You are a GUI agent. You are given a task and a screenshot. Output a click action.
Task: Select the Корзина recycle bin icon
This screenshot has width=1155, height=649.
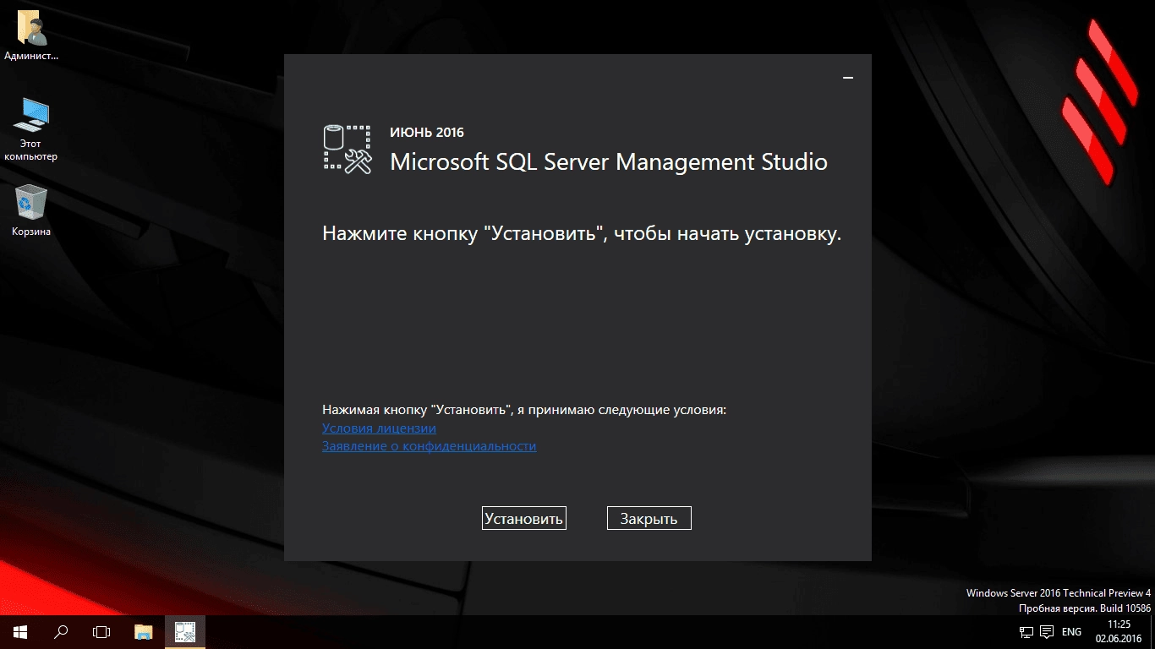31,210
